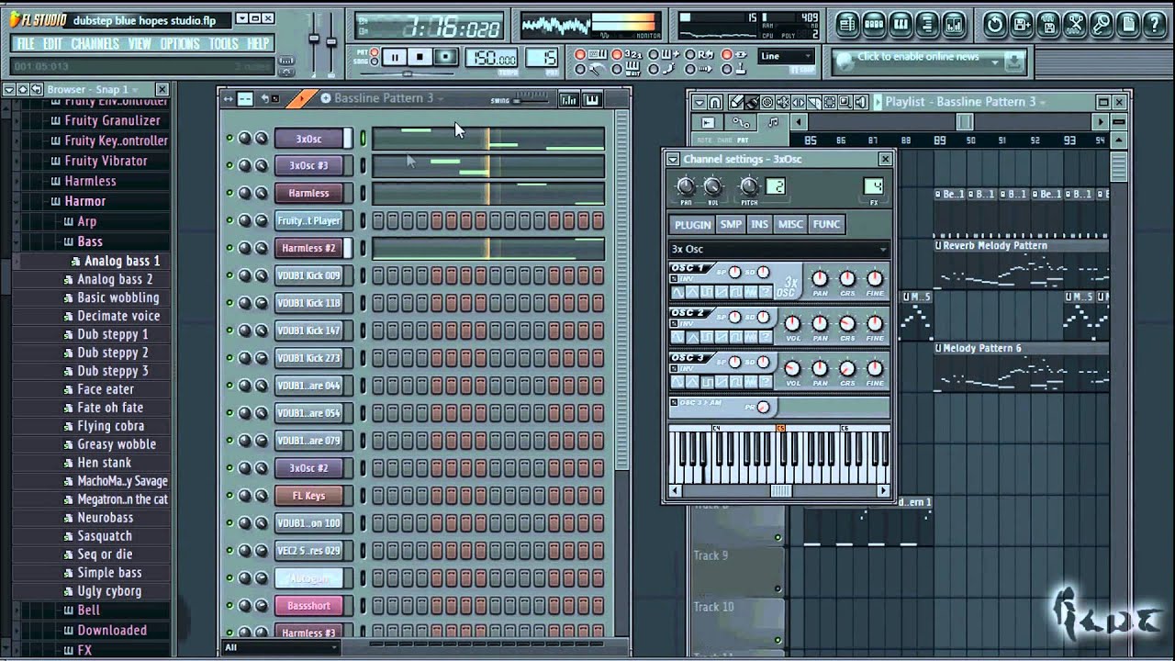The width and height of the screenshot is (1175, 661).
Task: Click the stop button in transport
Action: tap(420, 57)
